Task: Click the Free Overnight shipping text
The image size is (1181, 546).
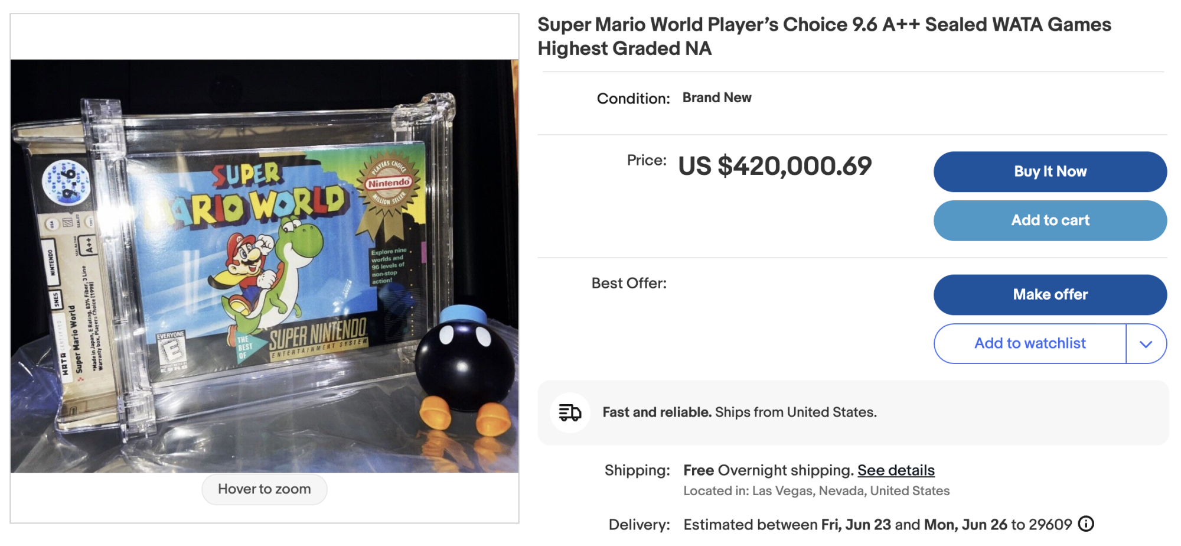Action: point(768,470)
